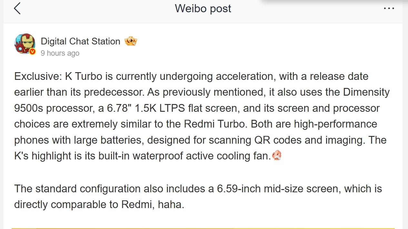This screenshot has height=229, width=408.
Task: Click the orange highlight bar at bottom
Action: pos(204,228)
